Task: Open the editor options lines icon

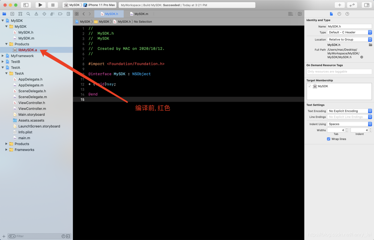Action: pyautogui.click(x=290, y=14)
